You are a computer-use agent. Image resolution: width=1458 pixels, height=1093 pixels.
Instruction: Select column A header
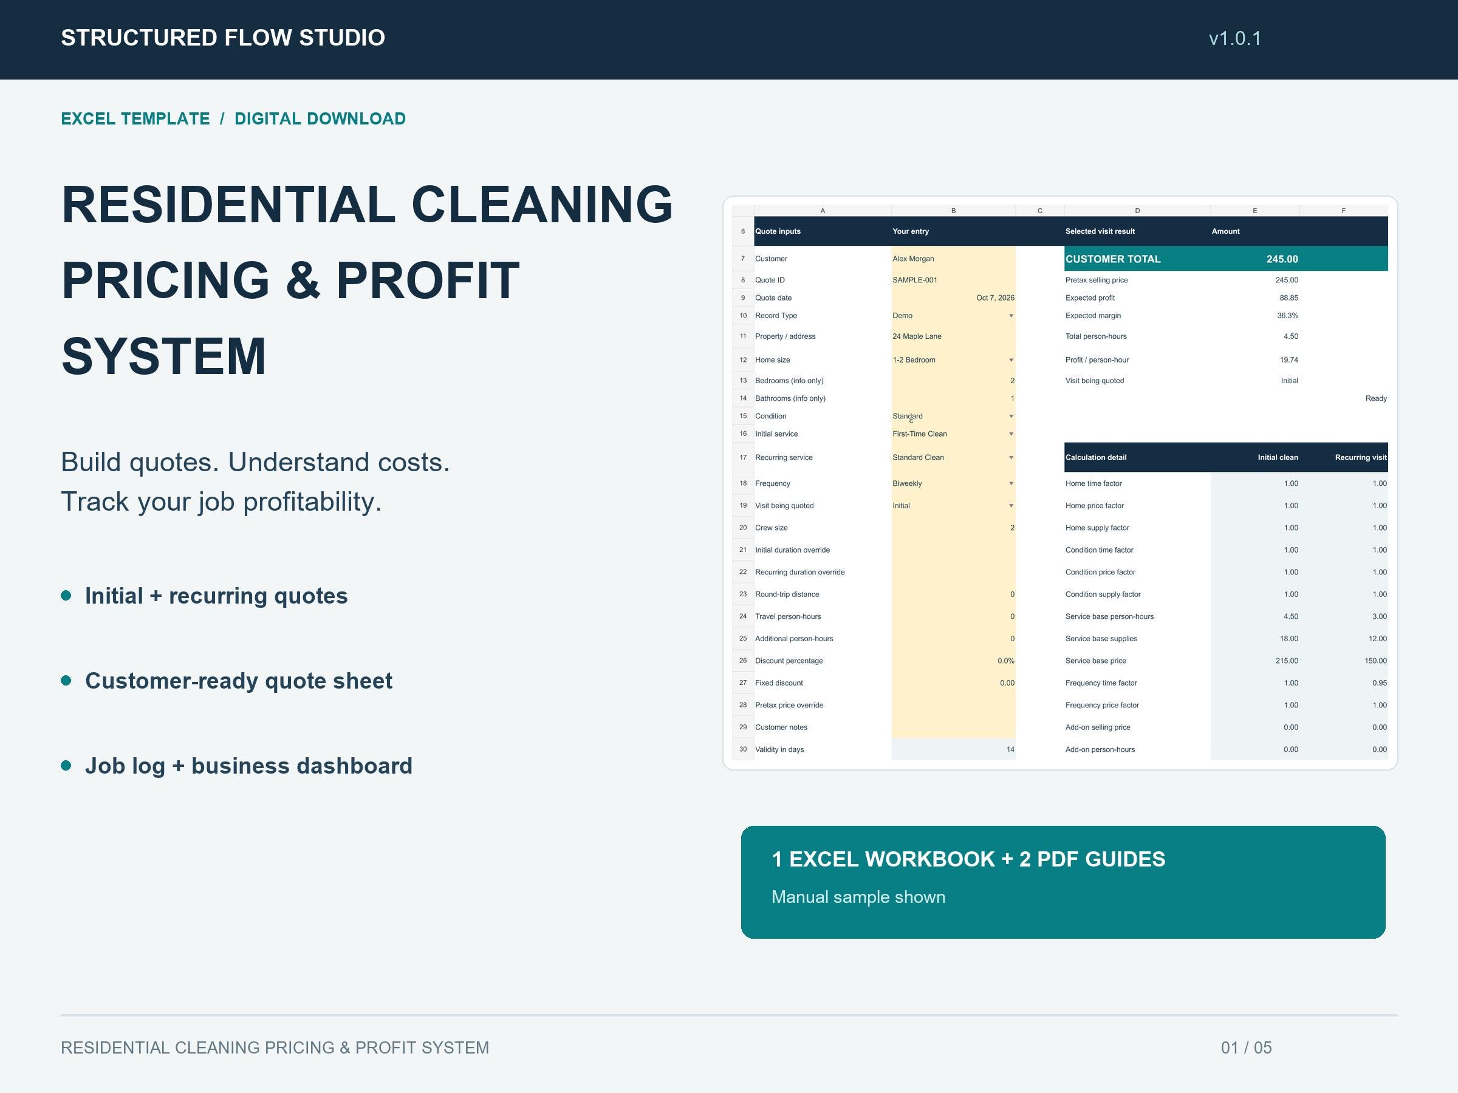pyautogui.click(x=823, y=211)
